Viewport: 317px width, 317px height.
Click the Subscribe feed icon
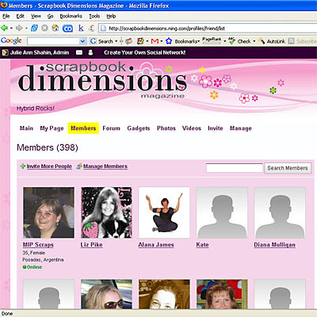point(291,41)
